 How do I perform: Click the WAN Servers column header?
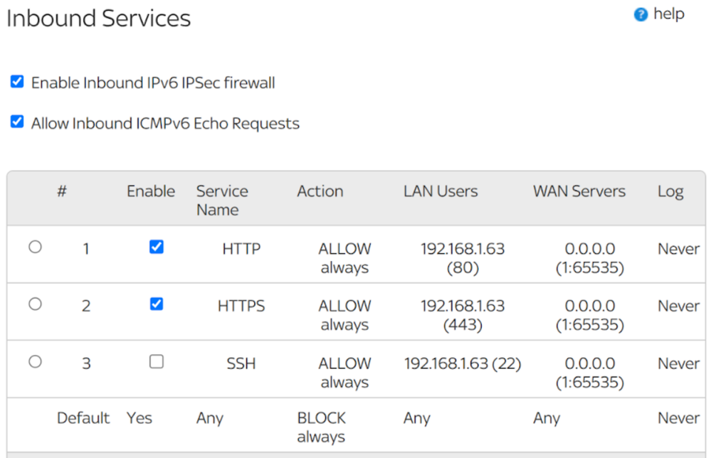coord(579,191)
